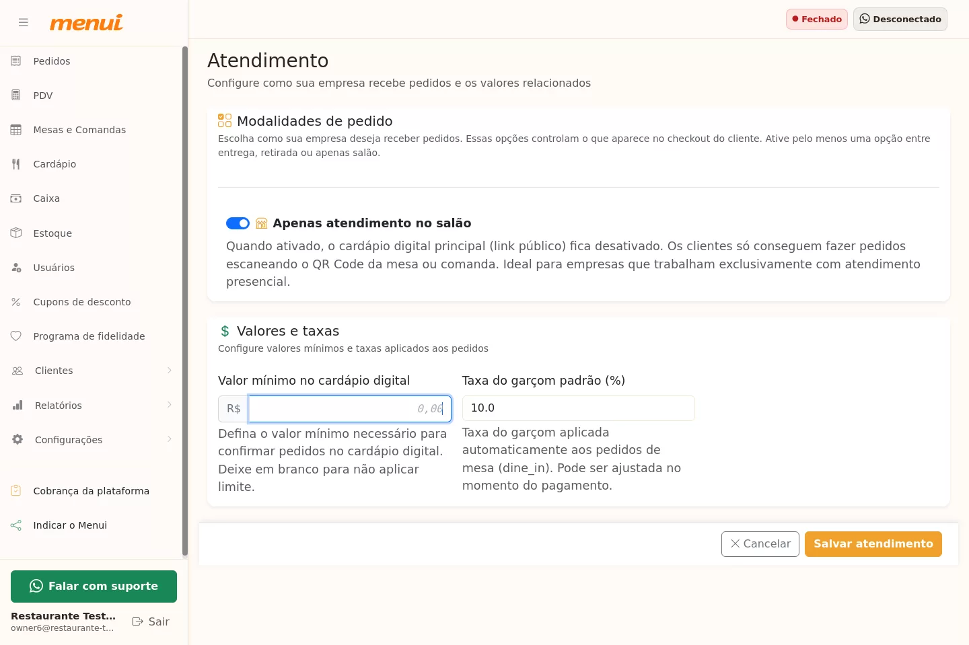Click Falar com suporte button

coord(94,586)
